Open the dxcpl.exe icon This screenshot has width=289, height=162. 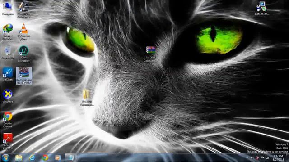pyautogui.click(x=8, y=96)
